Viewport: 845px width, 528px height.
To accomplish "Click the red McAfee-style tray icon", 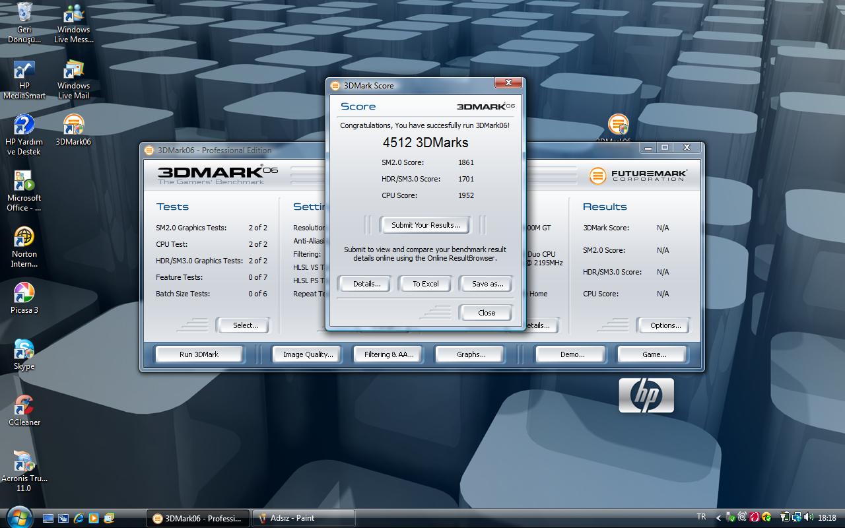I will pyautogui.click(x=755, y=517).
